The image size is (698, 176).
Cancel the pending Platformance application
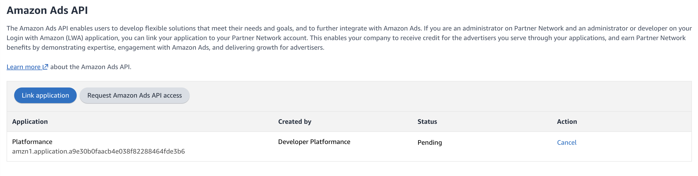pos(566,142)
